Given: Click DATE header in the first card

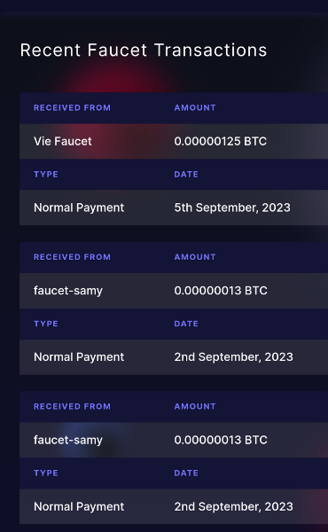Looking at the screenshot, I should click(x=186, y=175).
